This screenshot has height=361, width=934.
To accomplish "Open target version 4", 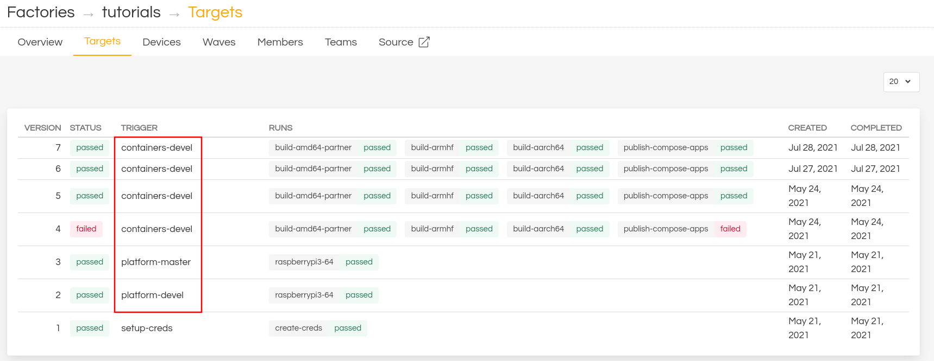I will [58, 229].
